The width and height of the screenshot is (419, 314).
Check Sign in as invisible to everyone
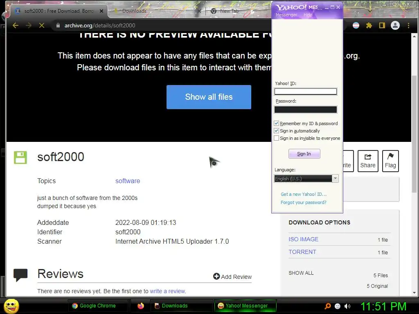[x=276, y=138]
